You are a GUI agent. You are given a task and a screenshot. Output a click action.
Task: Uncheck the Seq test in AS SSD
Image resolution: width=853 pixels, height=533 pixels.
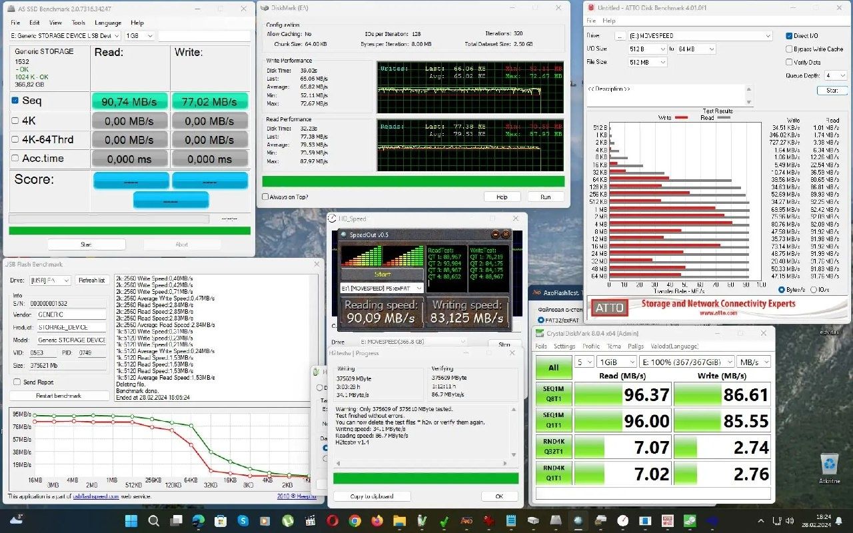point(15,101)
